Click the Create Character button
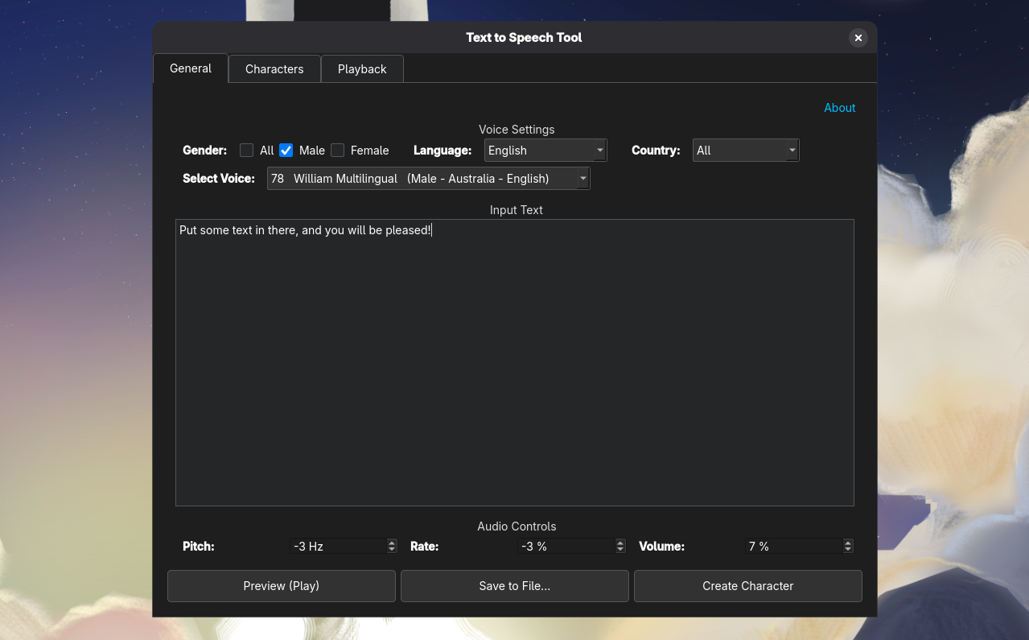The width and height of the screenshot is (1029, 640). coord(747,585)
